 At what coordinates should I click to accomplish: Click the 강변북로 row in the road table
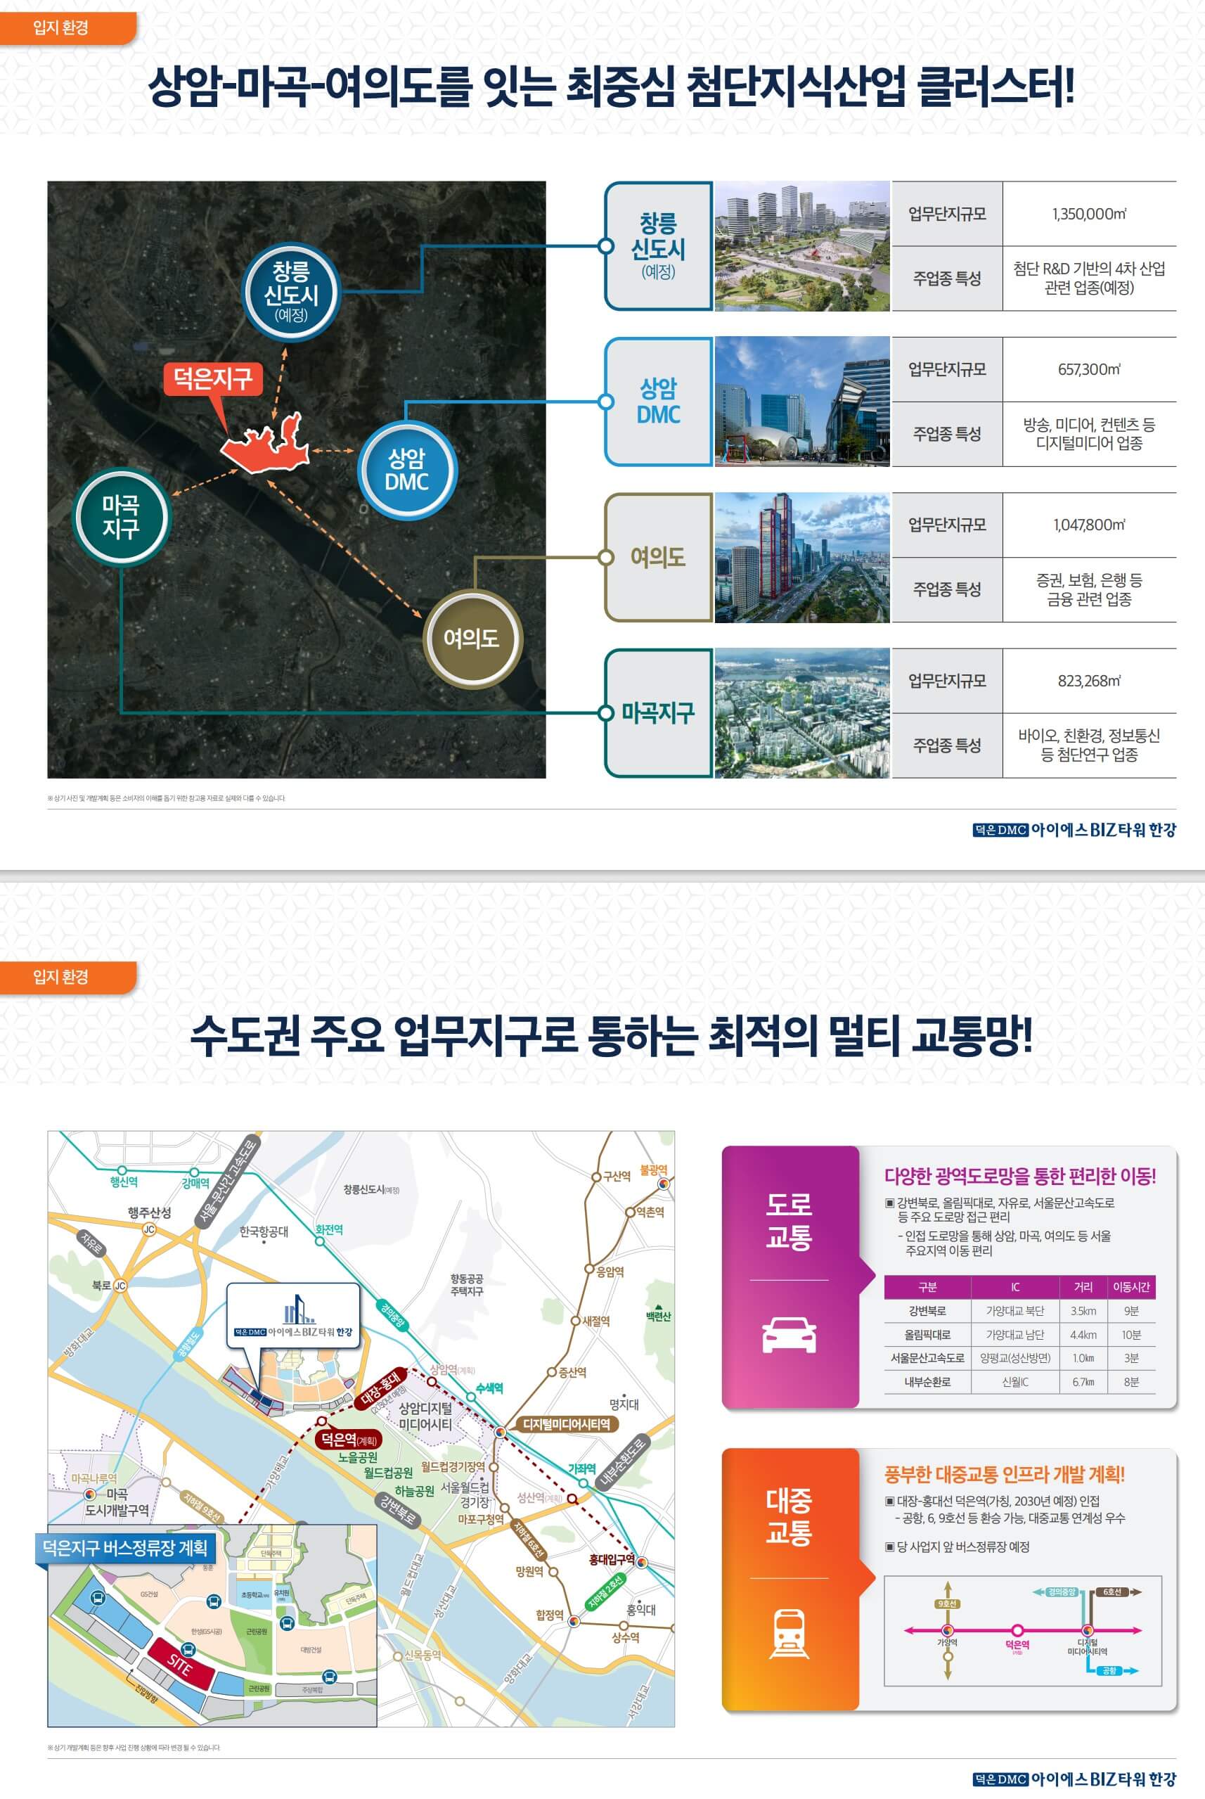(x=1019, y=1311)
